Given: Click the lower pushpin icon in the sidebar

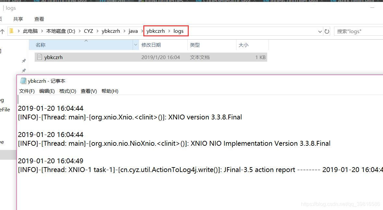Looking at the screenshot, I should [23, 71].
